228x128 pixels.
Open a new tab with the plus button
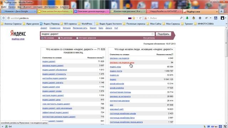[221, 11]
